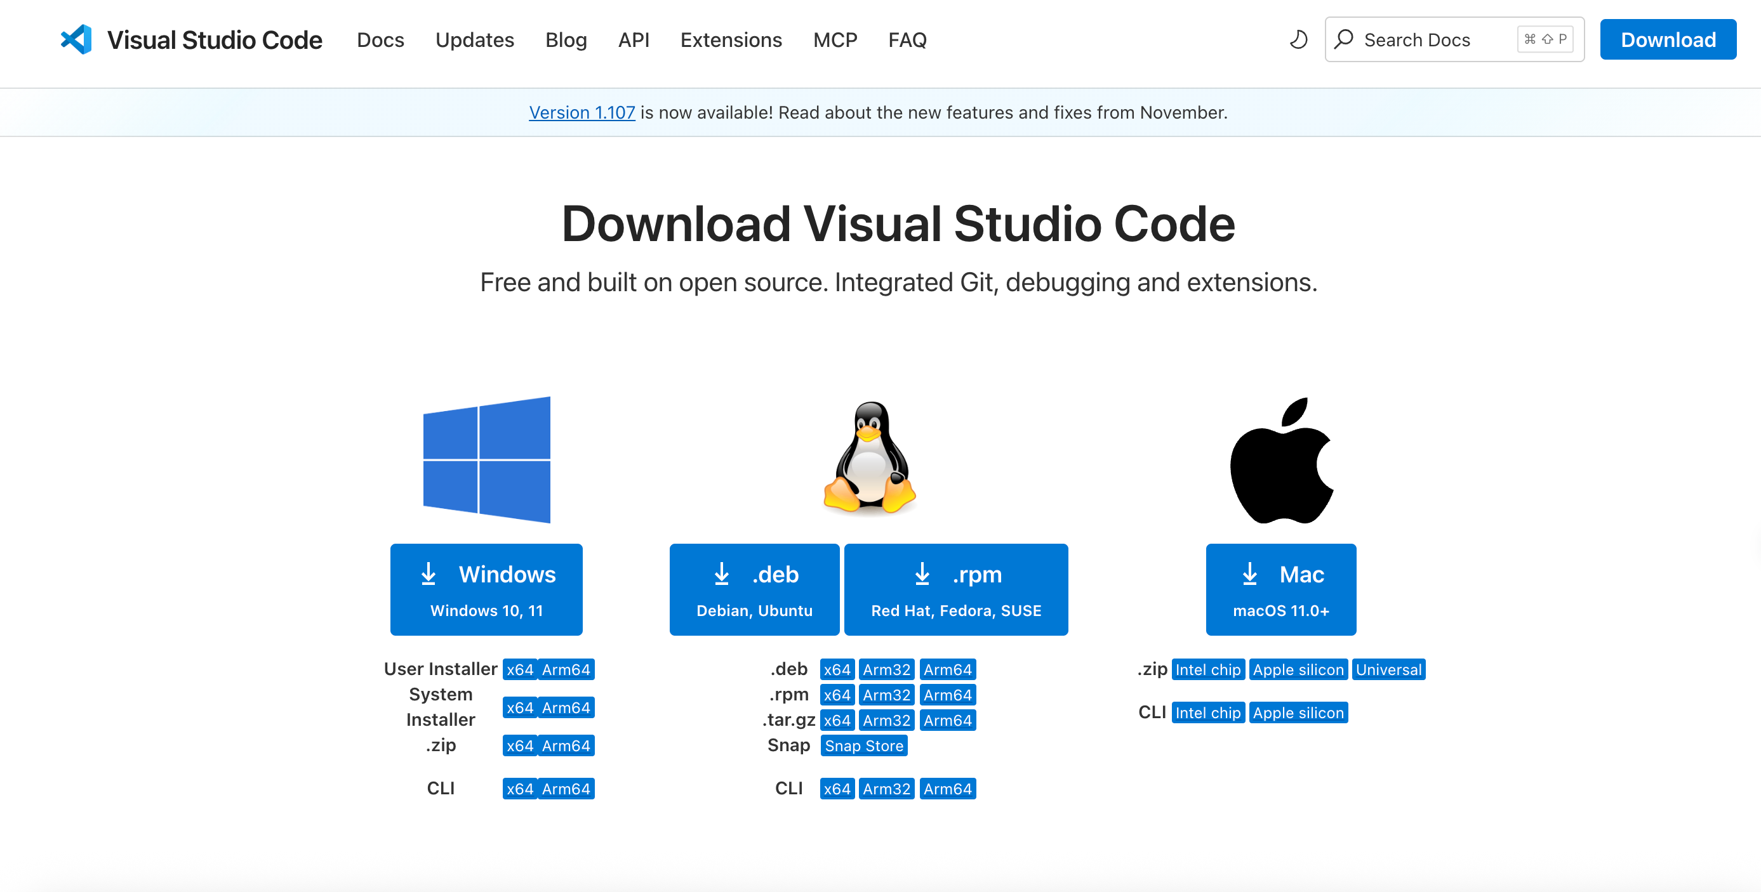This screenshot has height=892, width=1761.
Task: Download Linux .rpm x64 package
Action: [x=837, y=695]
